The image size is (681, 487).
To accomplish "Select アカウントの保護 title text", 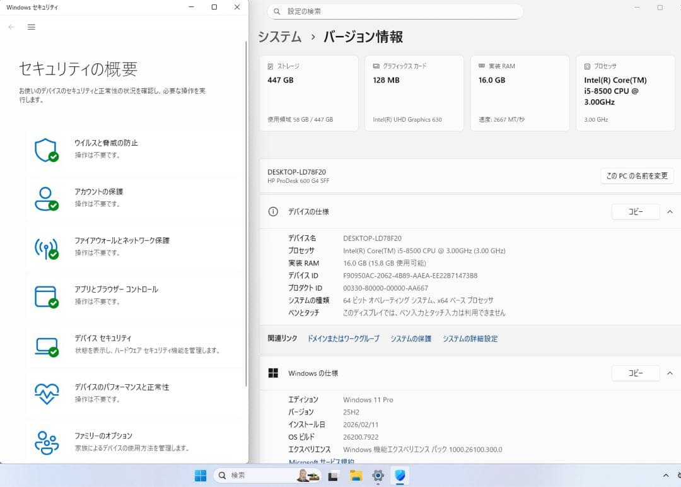I will coord(98,192).
